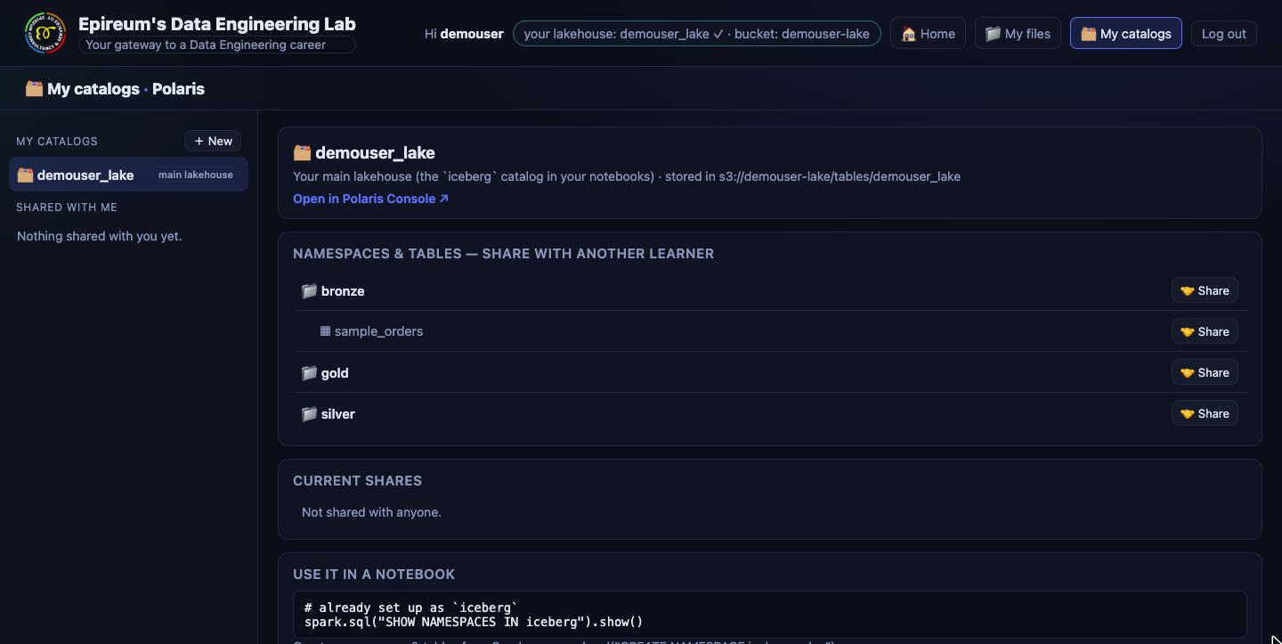The width and height of the screenshot is (1282, 644).
Task: Select demouser_lake catalog in sidebar
Action: pyautogui.click(x=128, y=175)
